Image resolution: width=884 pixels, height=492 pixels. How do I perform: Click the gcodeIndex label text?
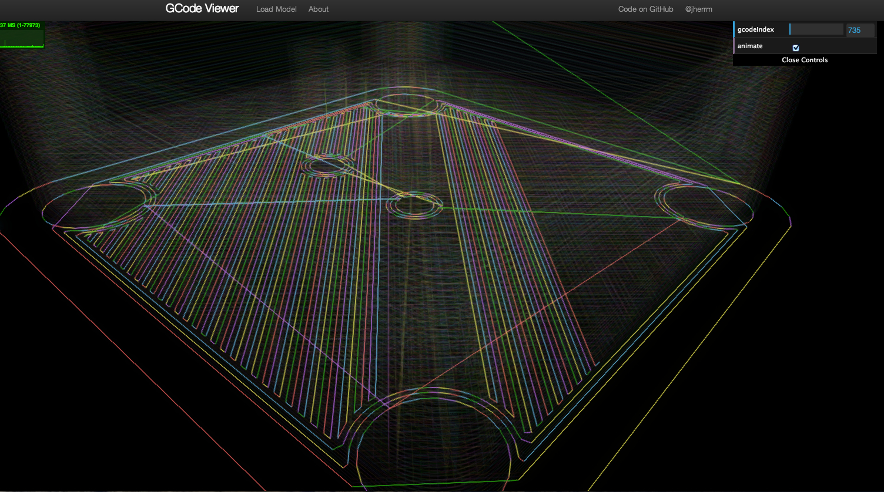tap(755, 29)
